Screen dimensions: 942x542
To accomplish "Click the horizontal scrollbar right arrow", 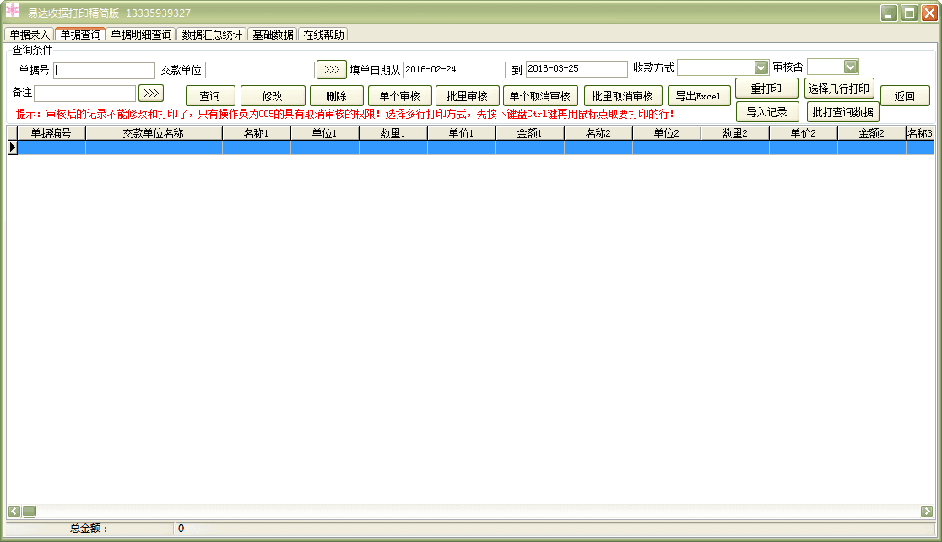I will (x=928, y=511).
